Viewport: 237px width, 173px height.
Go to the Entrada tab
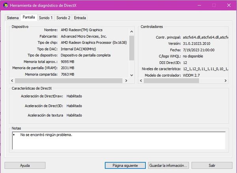click(80, 18)
